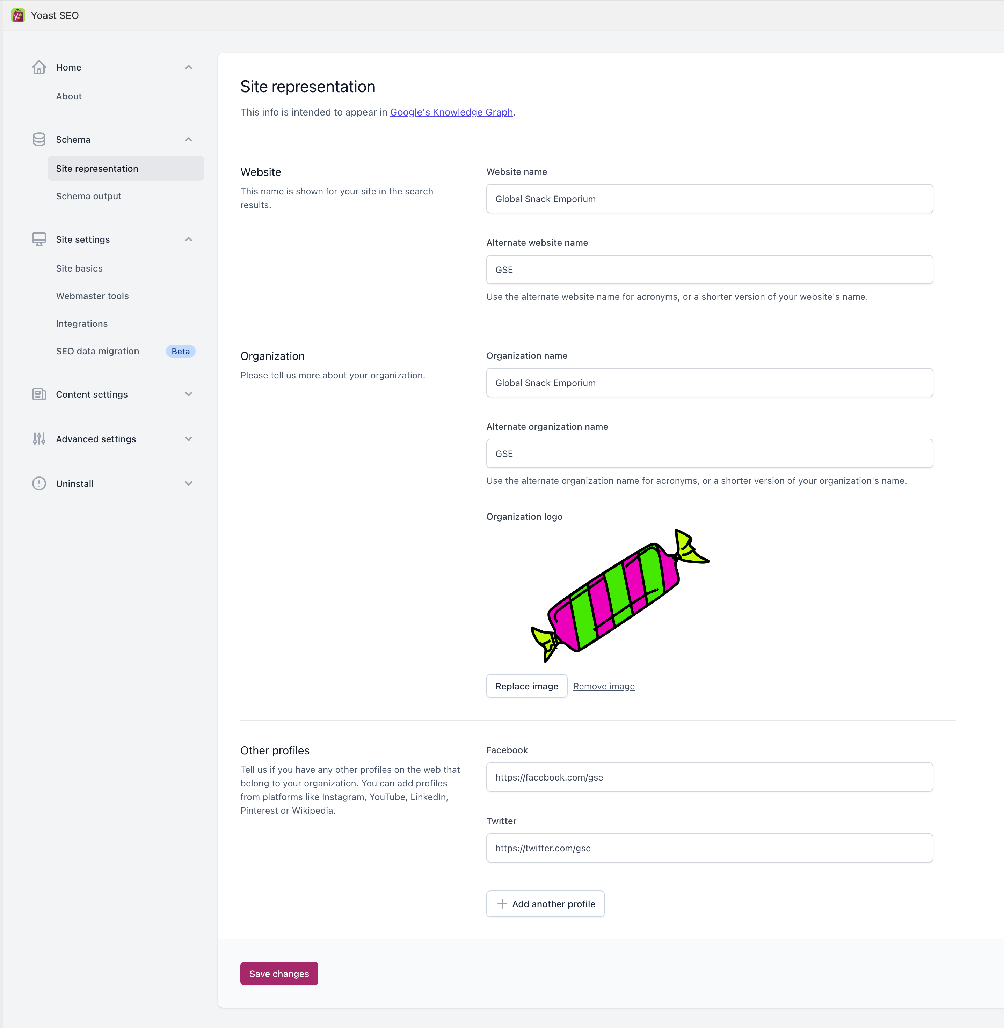The width and height of the screenshot is (1004, 1028).
Task: Click inside the Twitter profile field
Action: [x=709, y=848]
